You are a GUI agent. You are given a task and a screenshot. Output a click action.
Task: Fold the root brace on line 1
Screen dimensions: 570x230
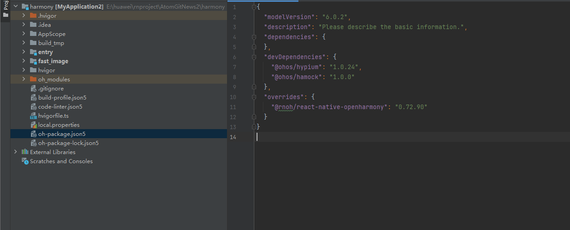click(x=254, y=7)
